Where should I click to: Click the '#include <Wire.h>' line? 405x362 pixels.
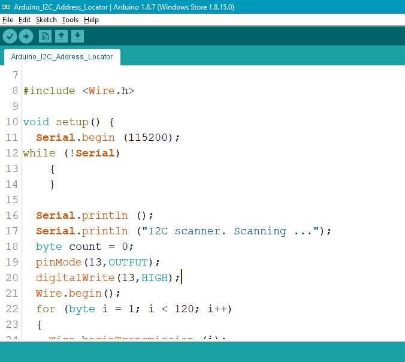pos(78,91)
